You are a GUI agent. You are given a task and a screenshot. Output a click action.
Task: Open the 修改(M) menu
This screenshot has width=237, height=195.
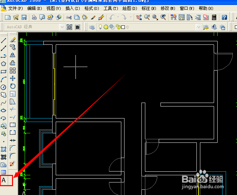[168, 8]
